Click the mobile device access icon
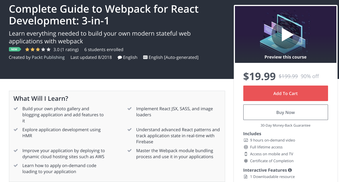 (x=246, y=154)
